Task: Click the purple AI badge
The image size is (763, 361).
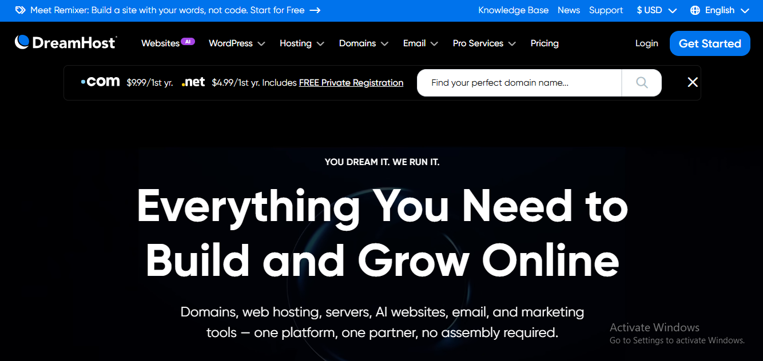Action: (188, 41)
